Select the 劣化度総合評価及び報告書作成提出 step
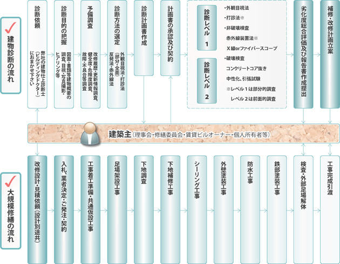The width and height of the screenshot is (340, 264). 303,54
